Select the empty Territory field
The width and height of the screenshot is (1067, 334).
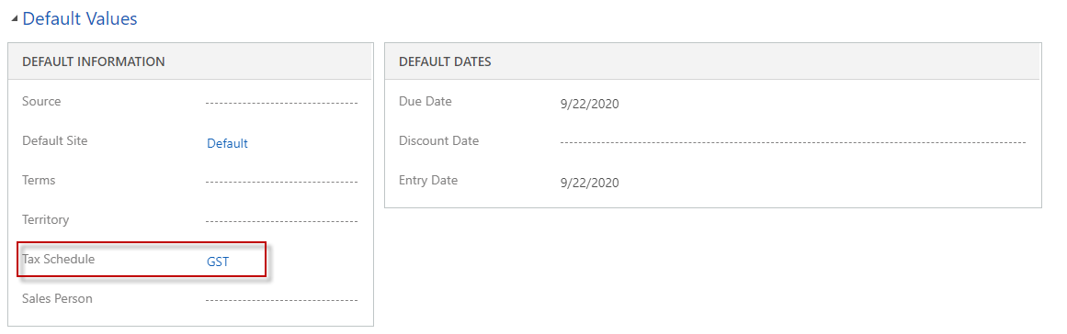pyautogui.click(x=282, y=221)
